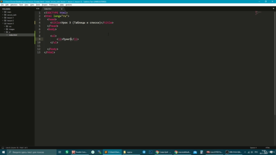
Task: Open the Windows Start menu
Action: coord(3,152)
